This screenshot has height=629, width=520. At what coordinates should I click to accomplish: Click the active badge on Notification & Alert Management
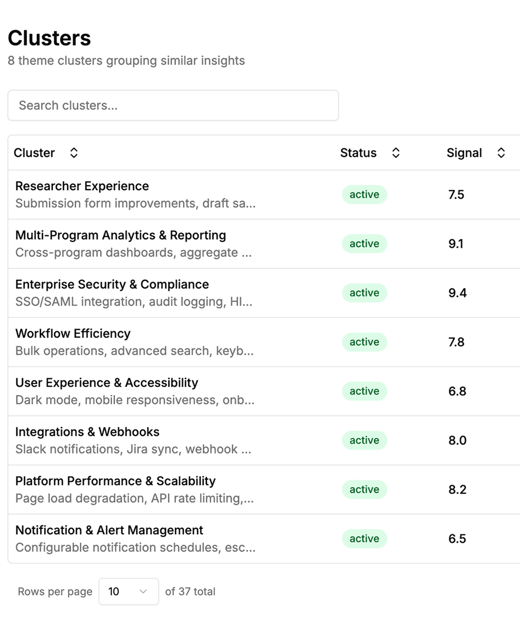click(x=364, y=538)
